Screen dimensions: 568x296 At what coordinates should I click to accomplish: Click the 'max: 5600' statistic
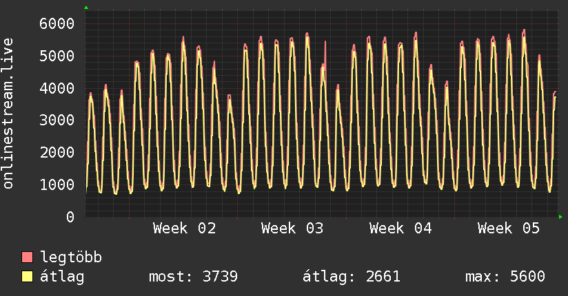click(505, 277)
